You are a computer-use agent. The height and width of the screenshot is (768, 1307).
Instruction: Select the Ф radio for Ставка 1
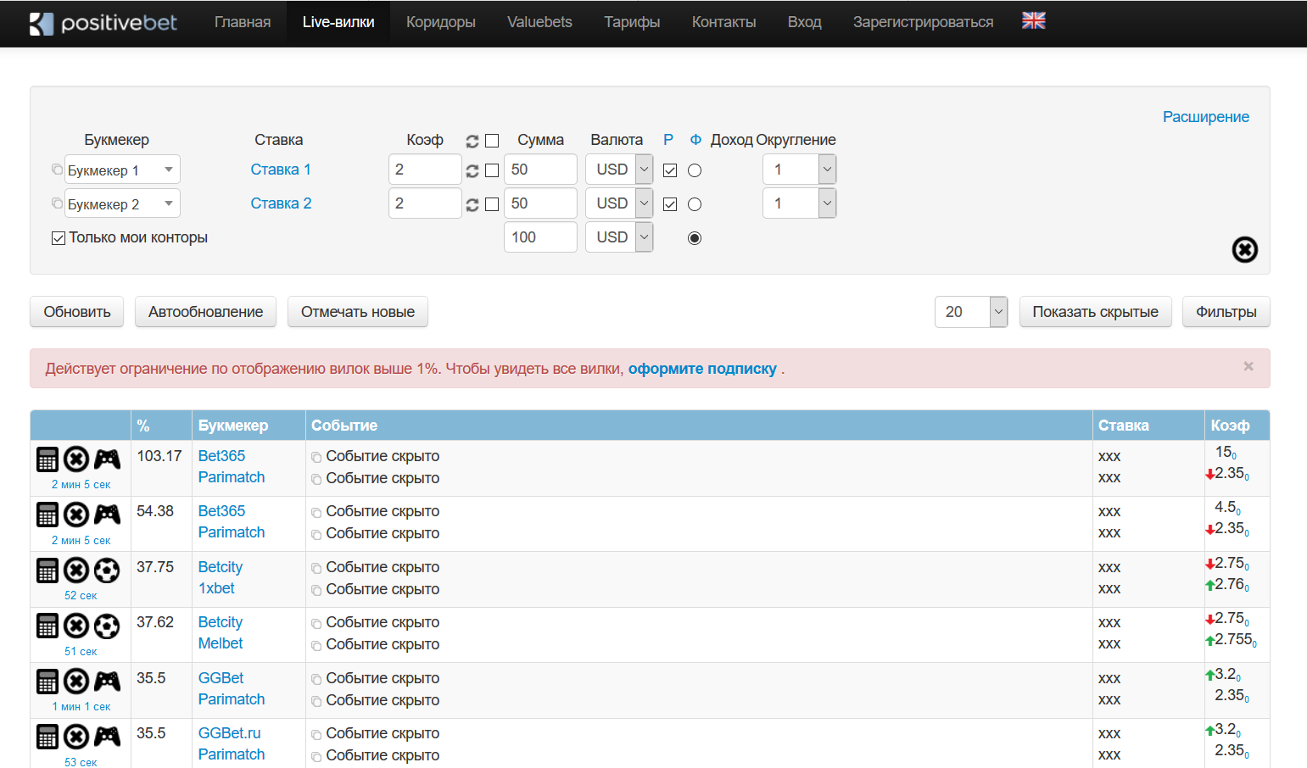[x=695, y=170]
